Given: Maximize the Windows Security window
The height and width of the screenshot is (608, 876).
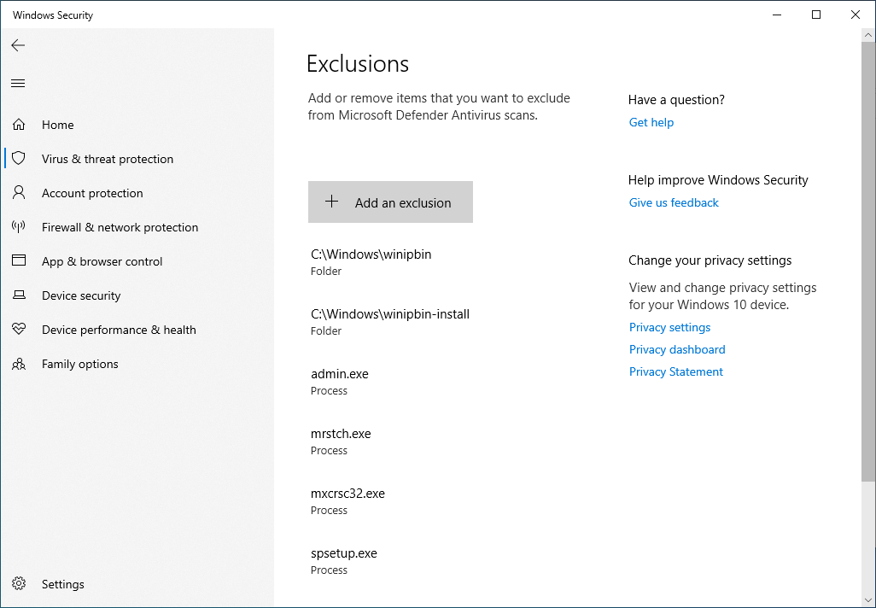Looking at the screenshot, I should [x=815, y=15].
